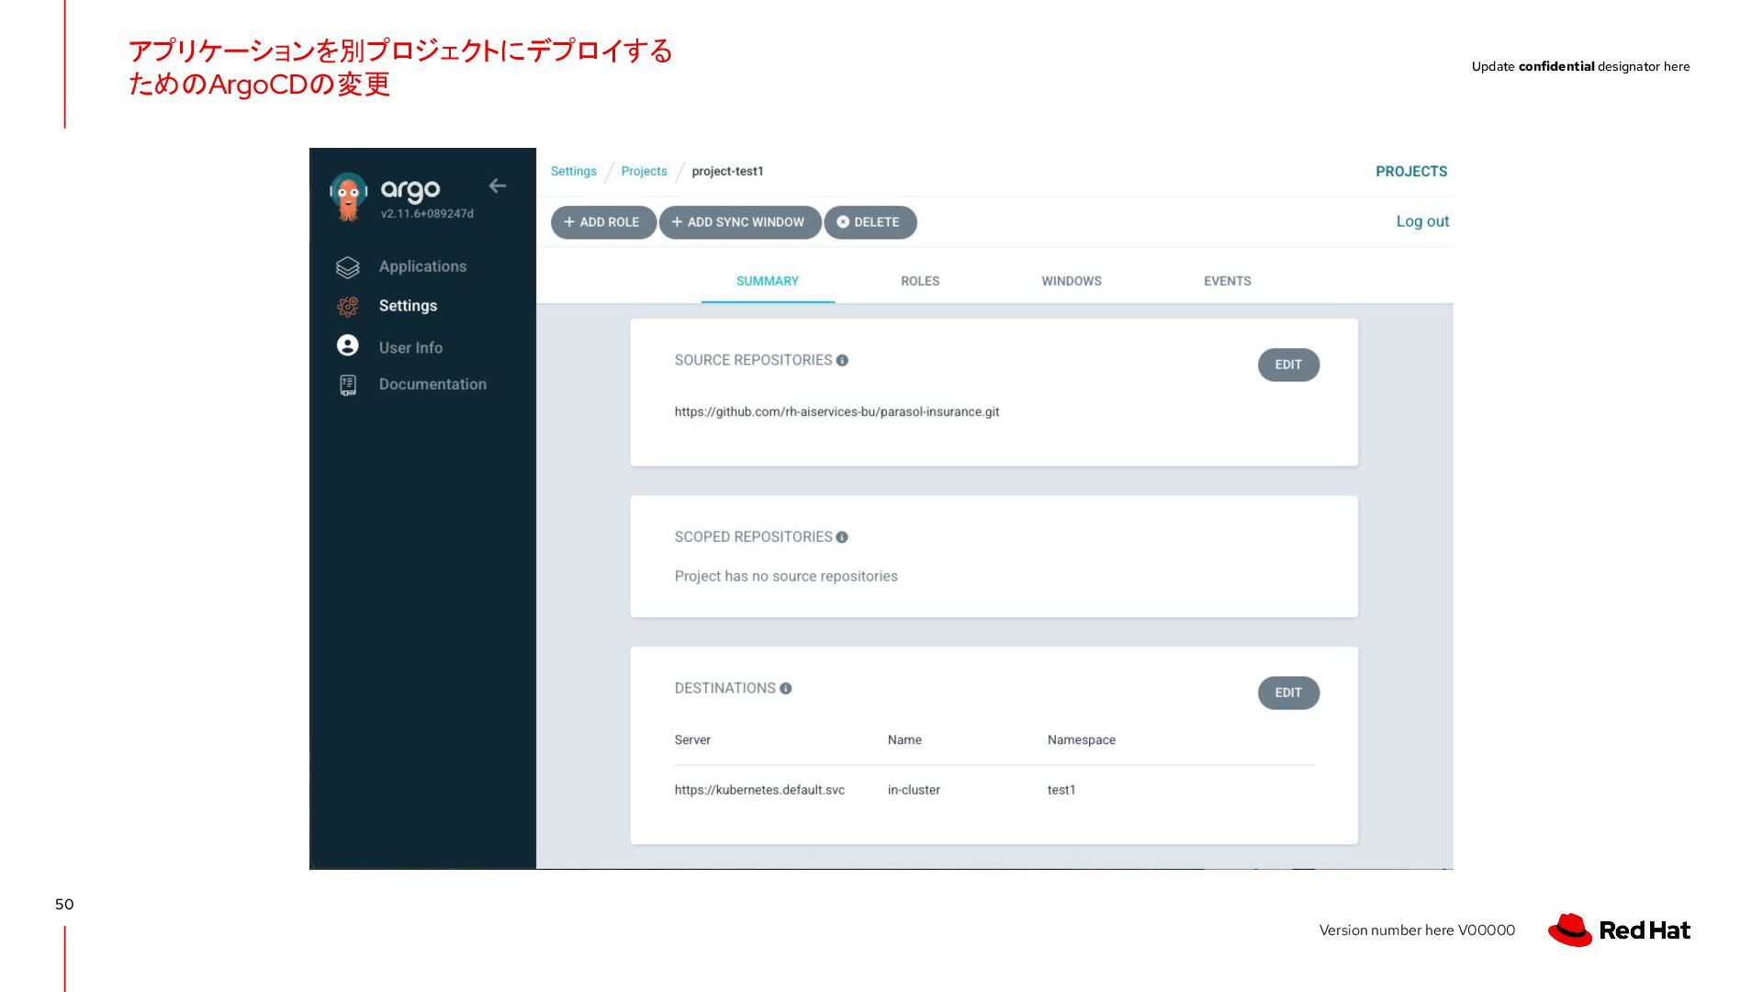This screenshot has height=992, width=1763.
Task: Click the parasol-insurance.git repository URL
Action: click(x=837, y=412)
